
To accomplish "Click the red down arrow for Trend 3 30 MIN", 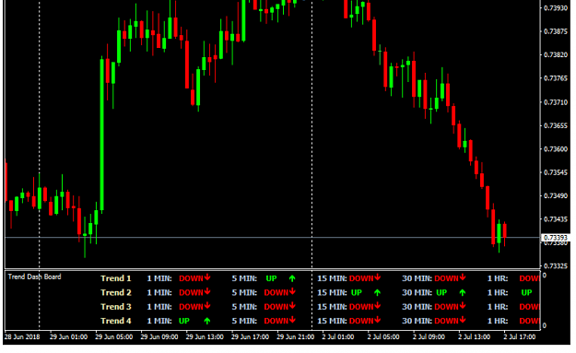I will tap(463, 306).
